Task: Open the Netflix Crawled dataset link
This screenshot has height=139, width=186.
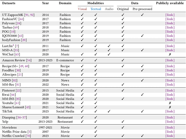Action: click(170, 136)
